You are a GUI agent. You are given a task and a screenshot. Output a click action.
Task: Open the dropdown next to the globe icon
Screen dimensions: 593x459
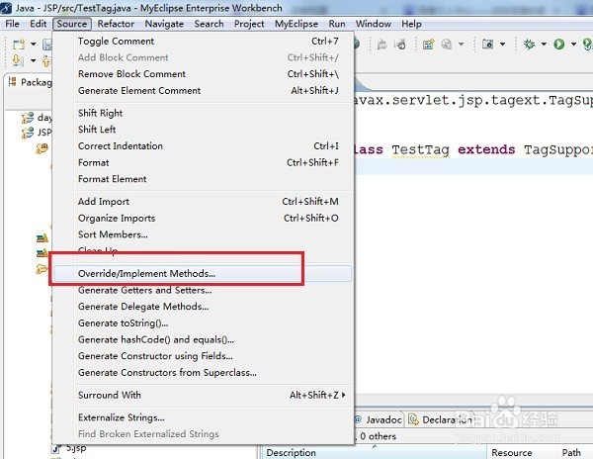tap(462, 45)
